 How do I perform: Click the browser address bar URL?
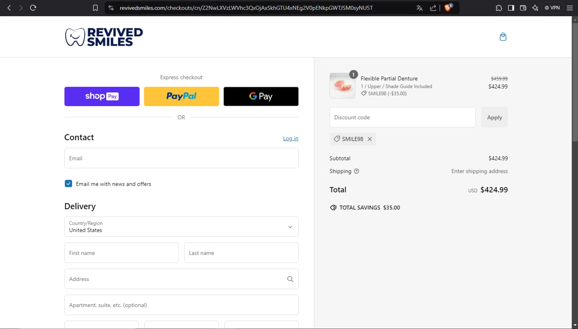[246, 8]
